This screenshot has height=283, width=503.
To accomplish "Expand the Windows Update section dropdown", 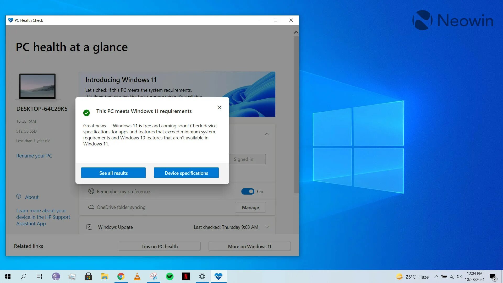I will (x=267, y=227).
